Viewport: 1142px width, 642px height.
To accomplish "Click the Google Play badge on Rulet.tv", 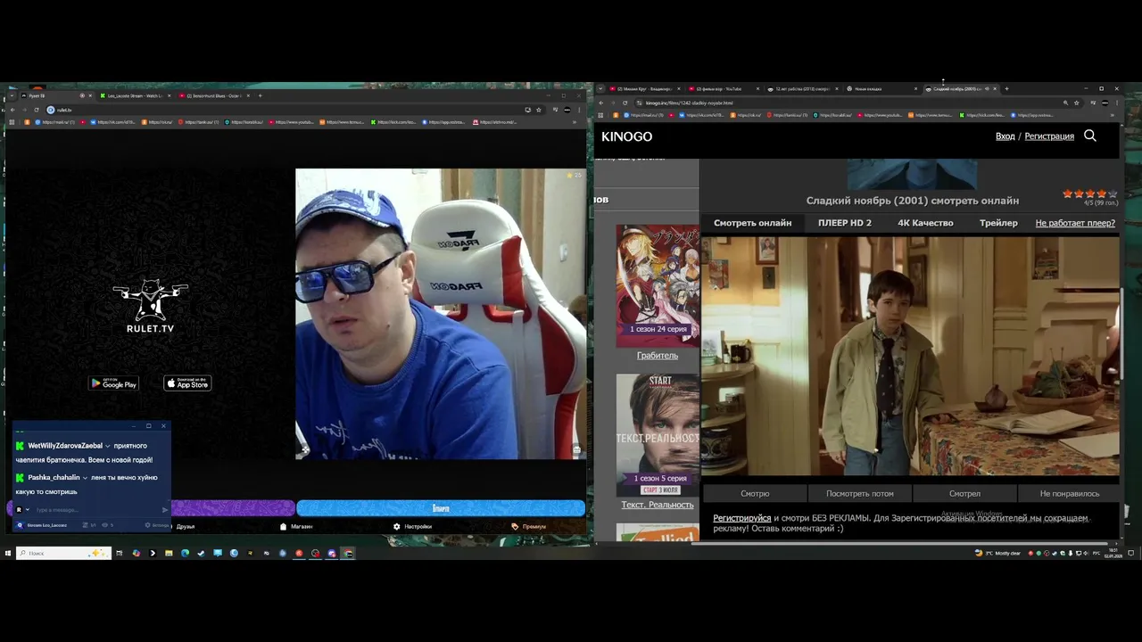I will tap(113, 383).
